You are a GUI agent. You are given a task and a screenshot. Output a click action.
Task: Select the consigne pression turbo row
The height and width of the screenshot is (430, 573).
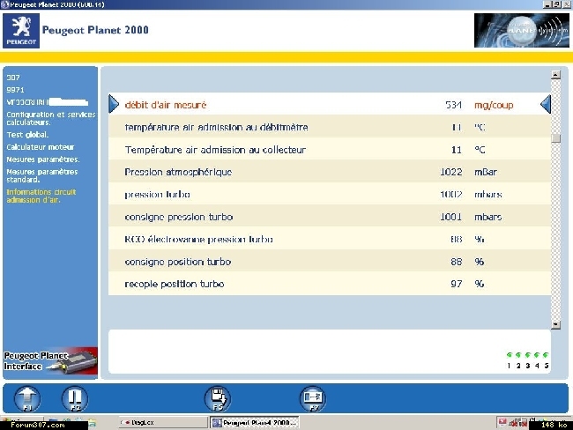pyautogui.click(x=330, y=216)
